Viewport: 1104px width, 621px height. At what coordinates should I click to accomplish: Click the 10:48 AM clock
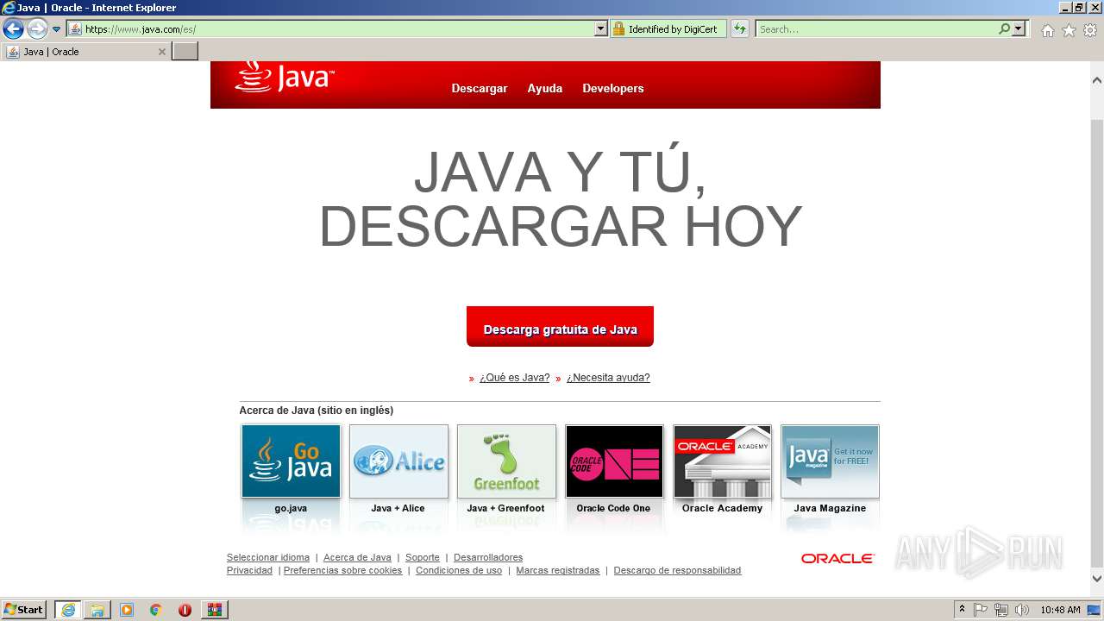(x=1060, y=610)
